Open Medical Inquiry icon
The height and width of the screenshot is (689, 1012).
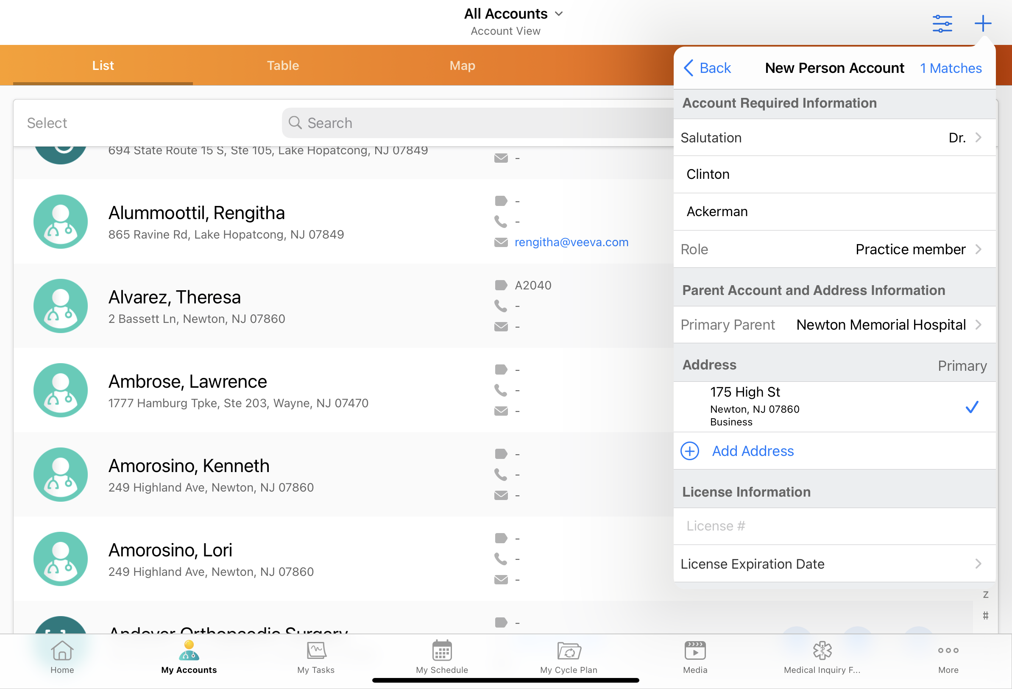[x=822, y=651]
